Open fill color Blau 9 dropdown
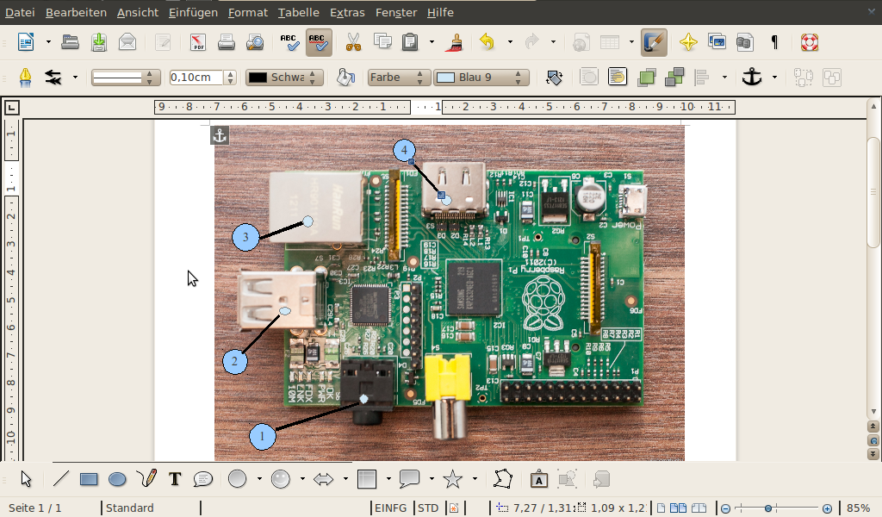The height and width of the screenshot is (517, 882). coord(481,78)
